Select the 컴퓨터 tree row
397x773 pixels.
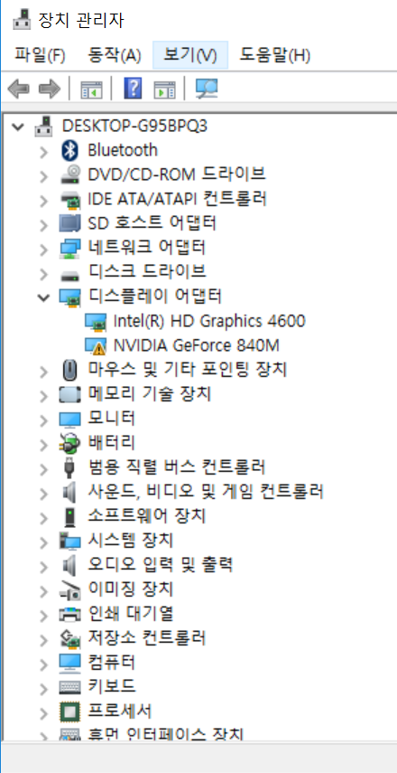(x=112, y=662)
